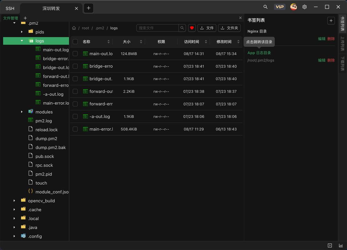Select the 深圳转发 session tab

(52, 8)
